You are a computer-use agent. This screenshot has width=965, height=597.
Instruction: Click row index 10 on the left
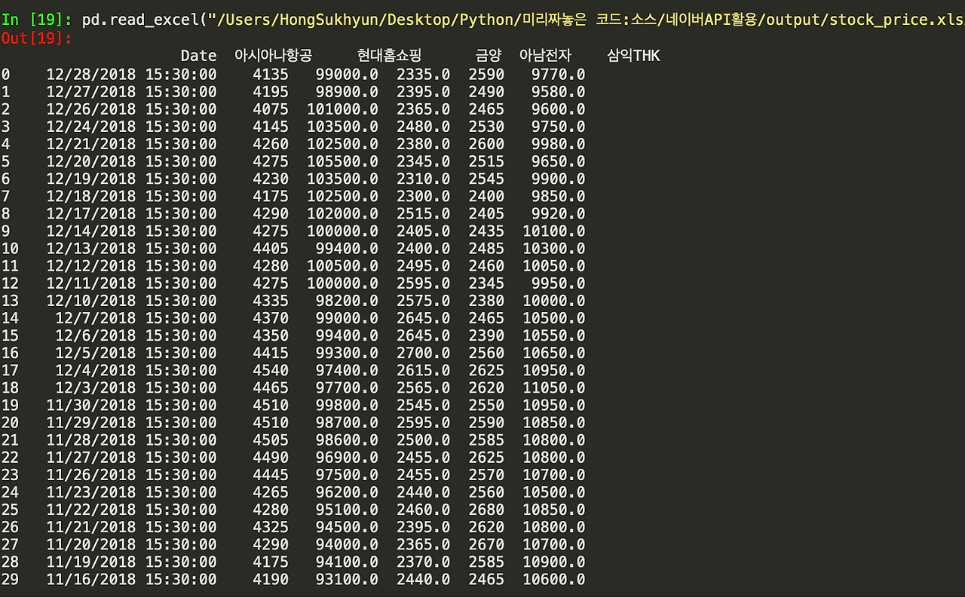(11, 248)
